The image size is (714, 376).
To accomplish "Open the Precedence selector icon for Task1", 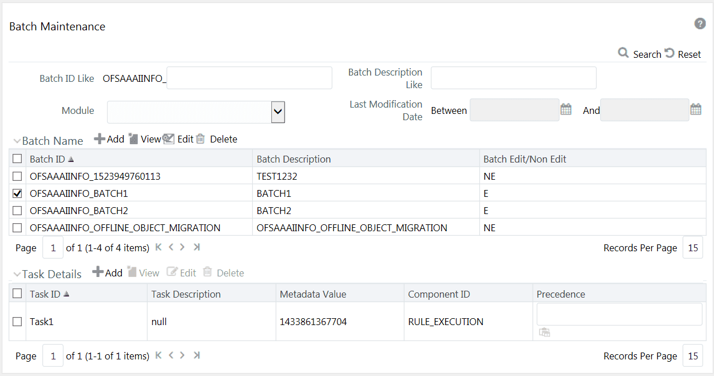I will 545,333.
